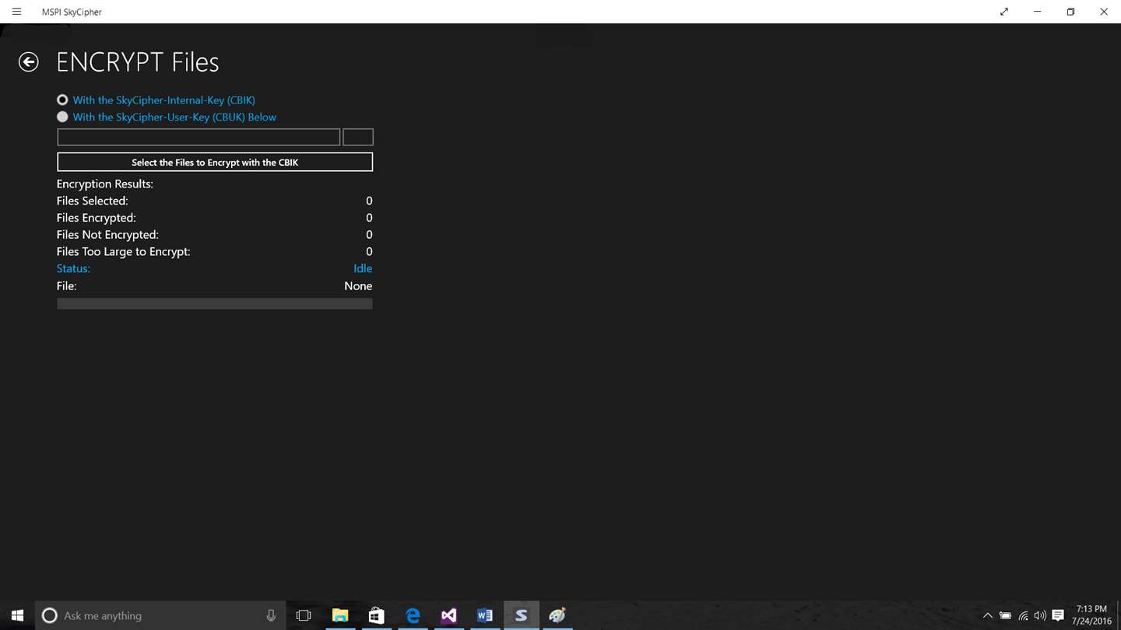Screen dimensions: 1121x630
Task: Focus the long user key input field
Action: [x=199, y=137]
